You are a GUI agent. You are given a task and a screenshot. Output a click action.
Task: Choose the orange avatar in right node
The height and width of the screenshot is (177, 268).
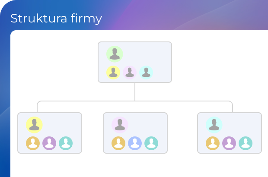click(213, 143)
